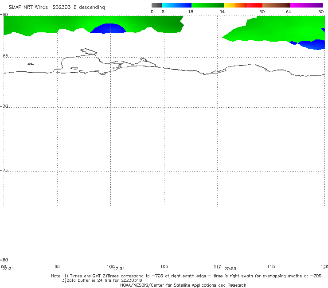This screenshot has height=288, width=328.
Task: Click the gray segment of the wind color bar
Action: 156,5
